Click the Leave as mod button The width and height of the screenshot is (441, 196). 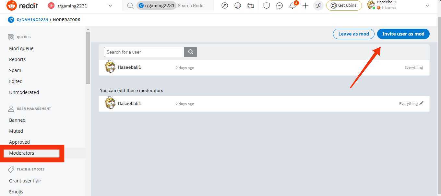pos(353,34)
